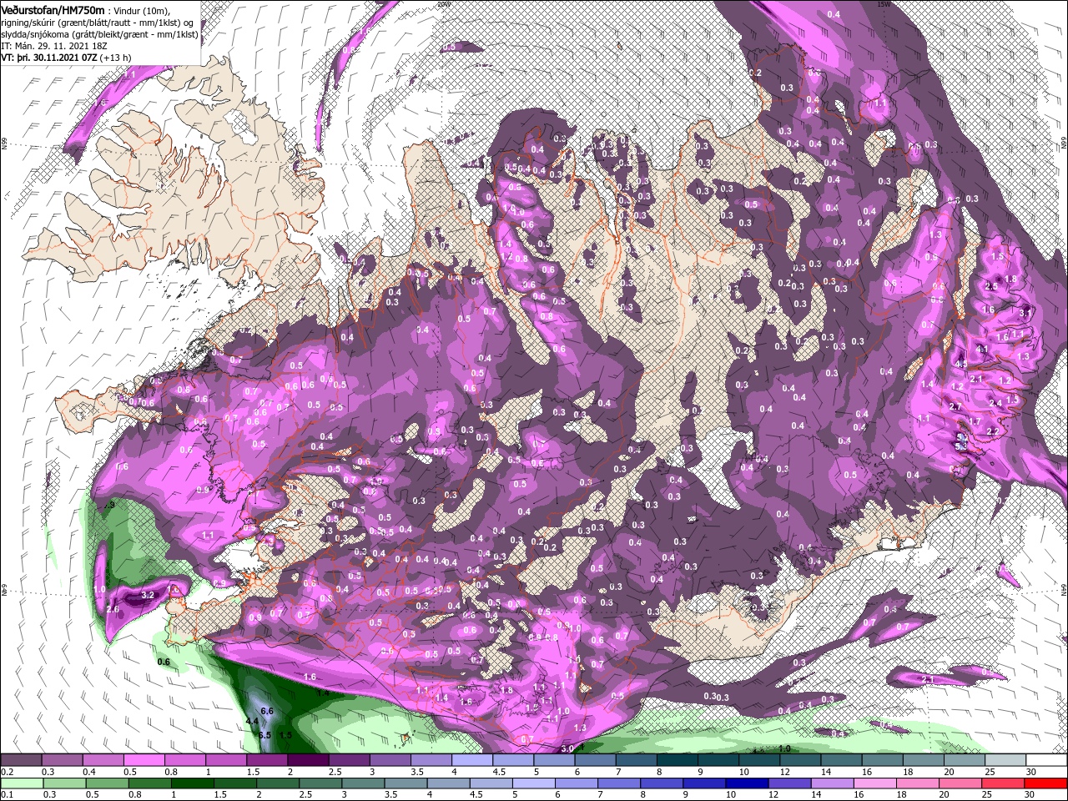Click the mauve 0.3 to 0.4 snow swatch

63,760
